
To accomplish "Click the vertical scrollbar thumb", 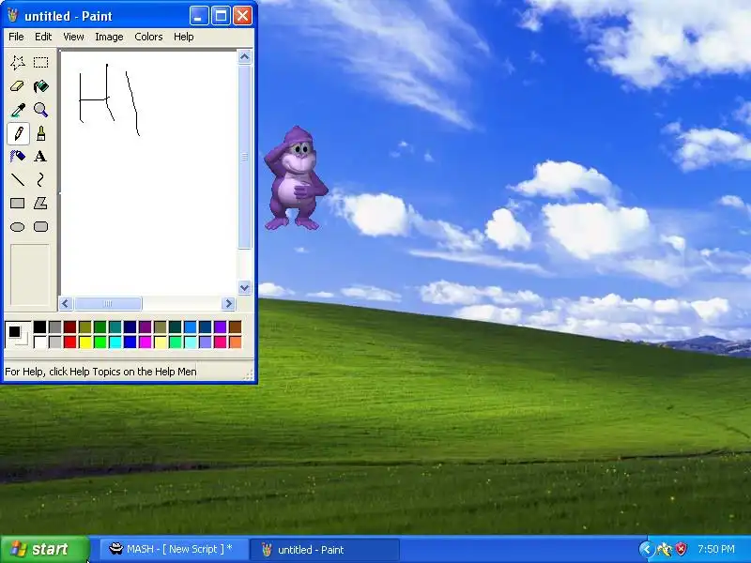I will pyautogui.click(x=245, y=157).
